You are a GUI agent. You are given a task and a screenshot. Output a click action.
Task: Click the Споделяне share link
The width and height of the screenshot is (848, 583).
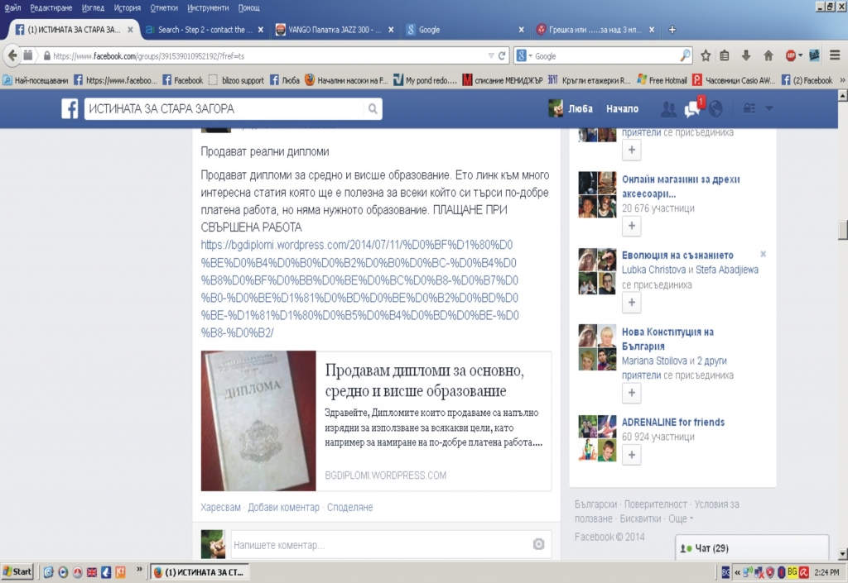tap(350, 507)
